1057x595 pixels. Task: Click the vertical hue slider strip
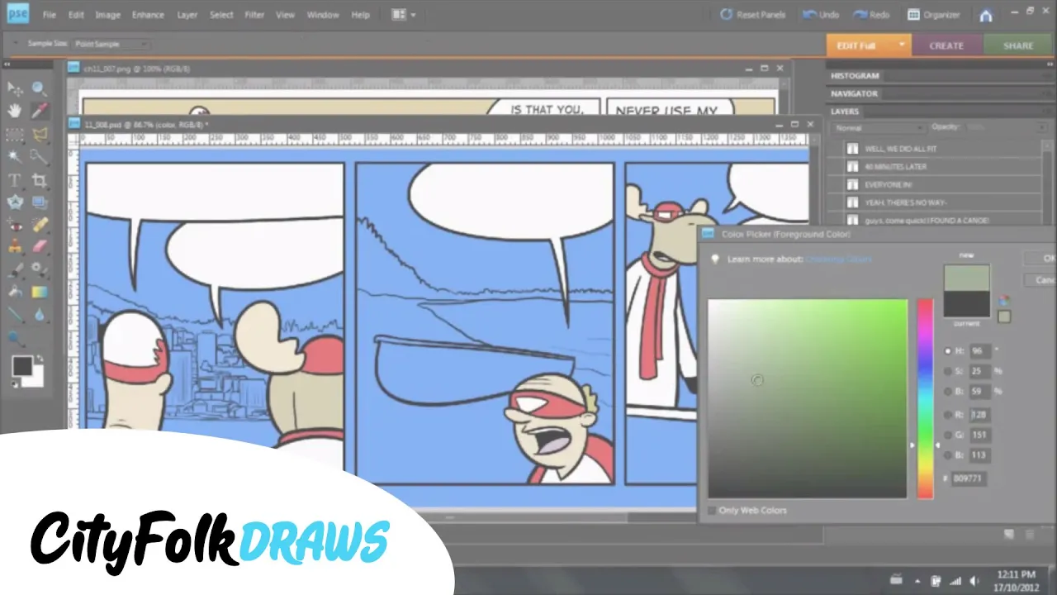tap(925, 398)
